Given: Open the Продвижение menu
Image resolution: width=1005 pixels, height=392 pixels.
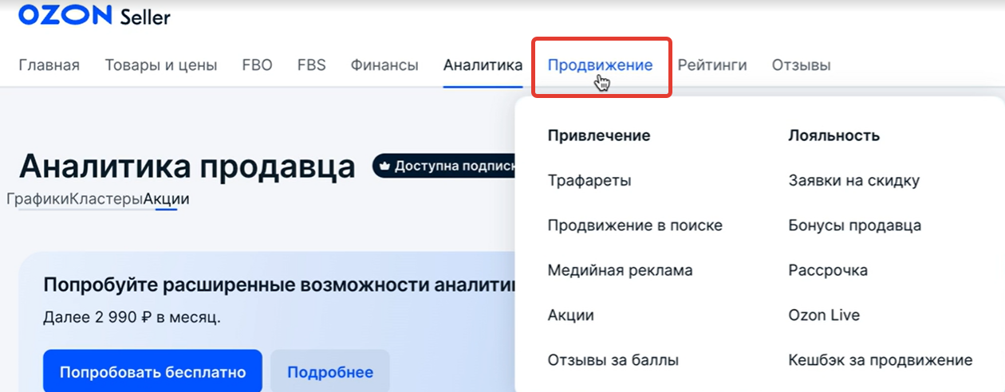Looking at the screenshot, I should coord(600,65).
